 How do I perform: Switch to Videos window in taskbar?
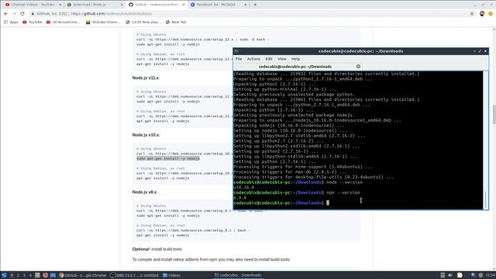[171, 275]
